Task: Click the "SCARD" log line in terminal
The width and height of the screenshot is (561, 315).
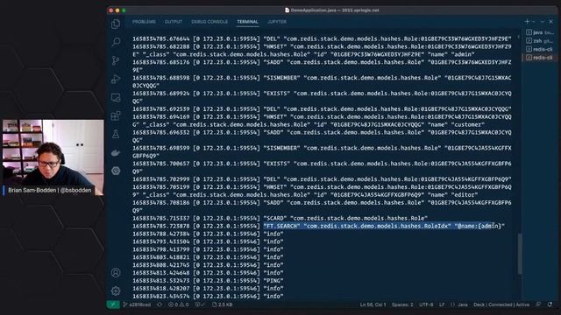Action: click(x=280, y=218)
